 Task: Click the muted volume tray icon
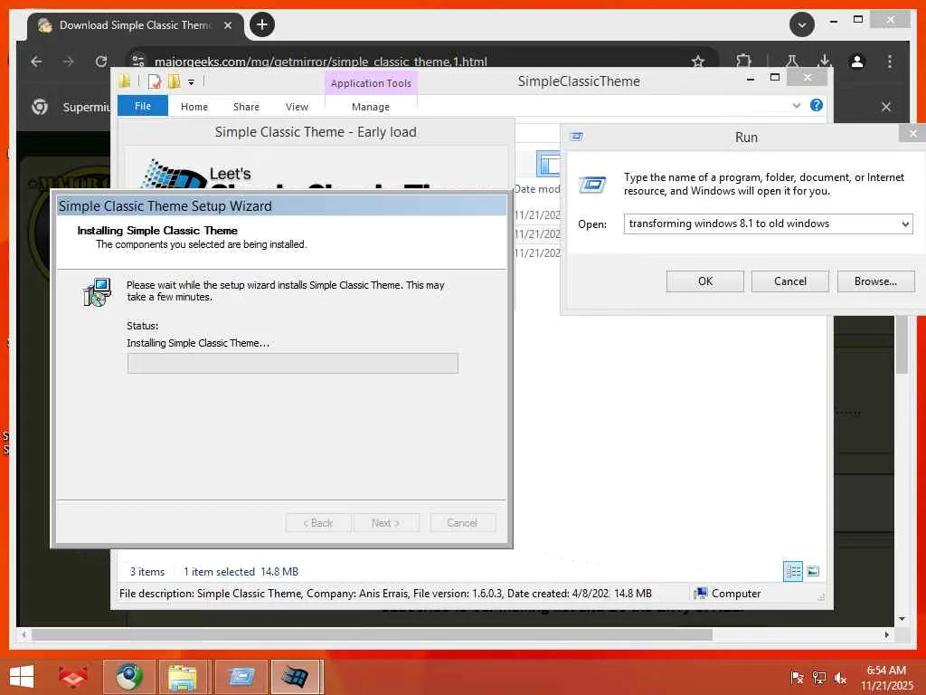pos(840,678)
